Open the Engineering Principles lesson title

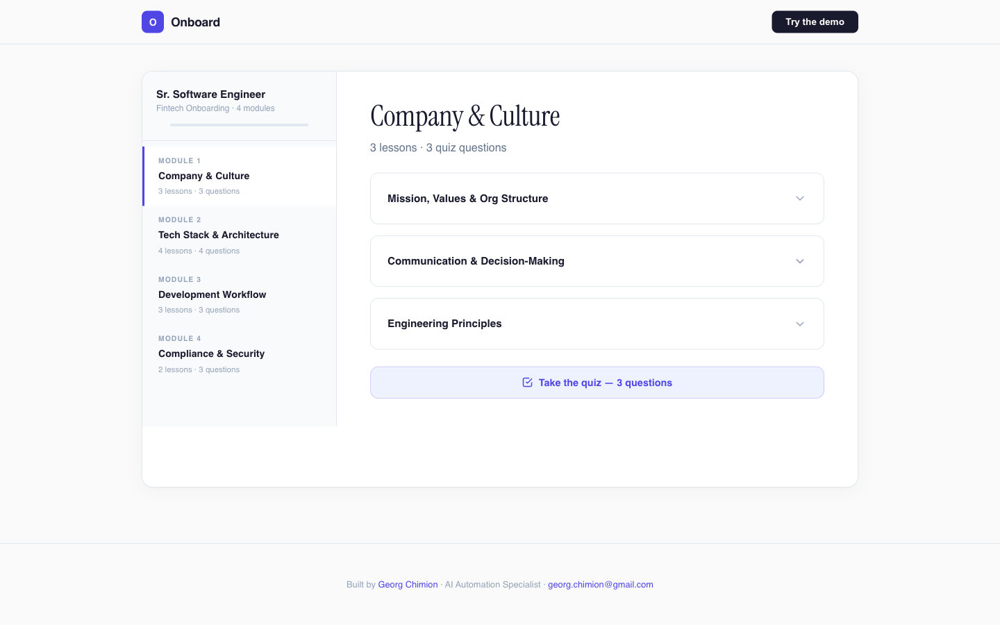tap(444, 324)
